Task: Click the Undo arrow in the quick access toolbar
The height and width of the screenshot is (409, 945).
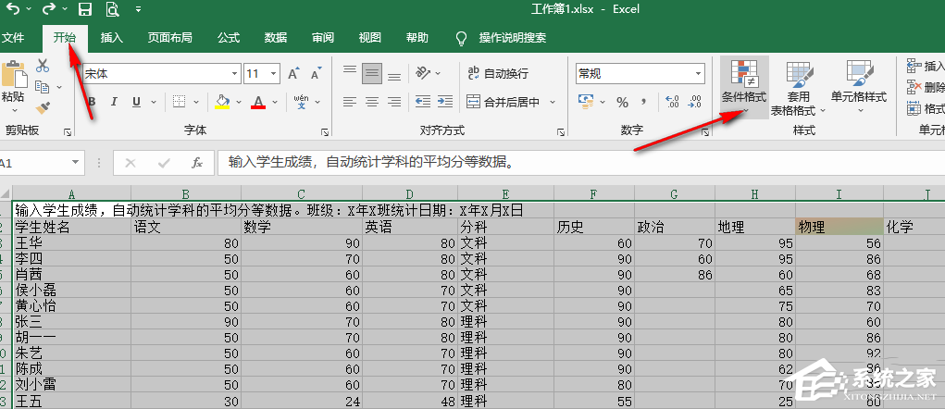Action: (x=12, y=9)
